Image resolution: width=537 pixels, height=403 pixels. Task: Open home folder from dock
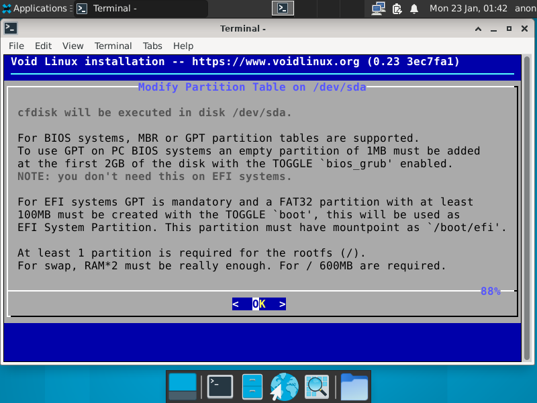click(354, 387)
